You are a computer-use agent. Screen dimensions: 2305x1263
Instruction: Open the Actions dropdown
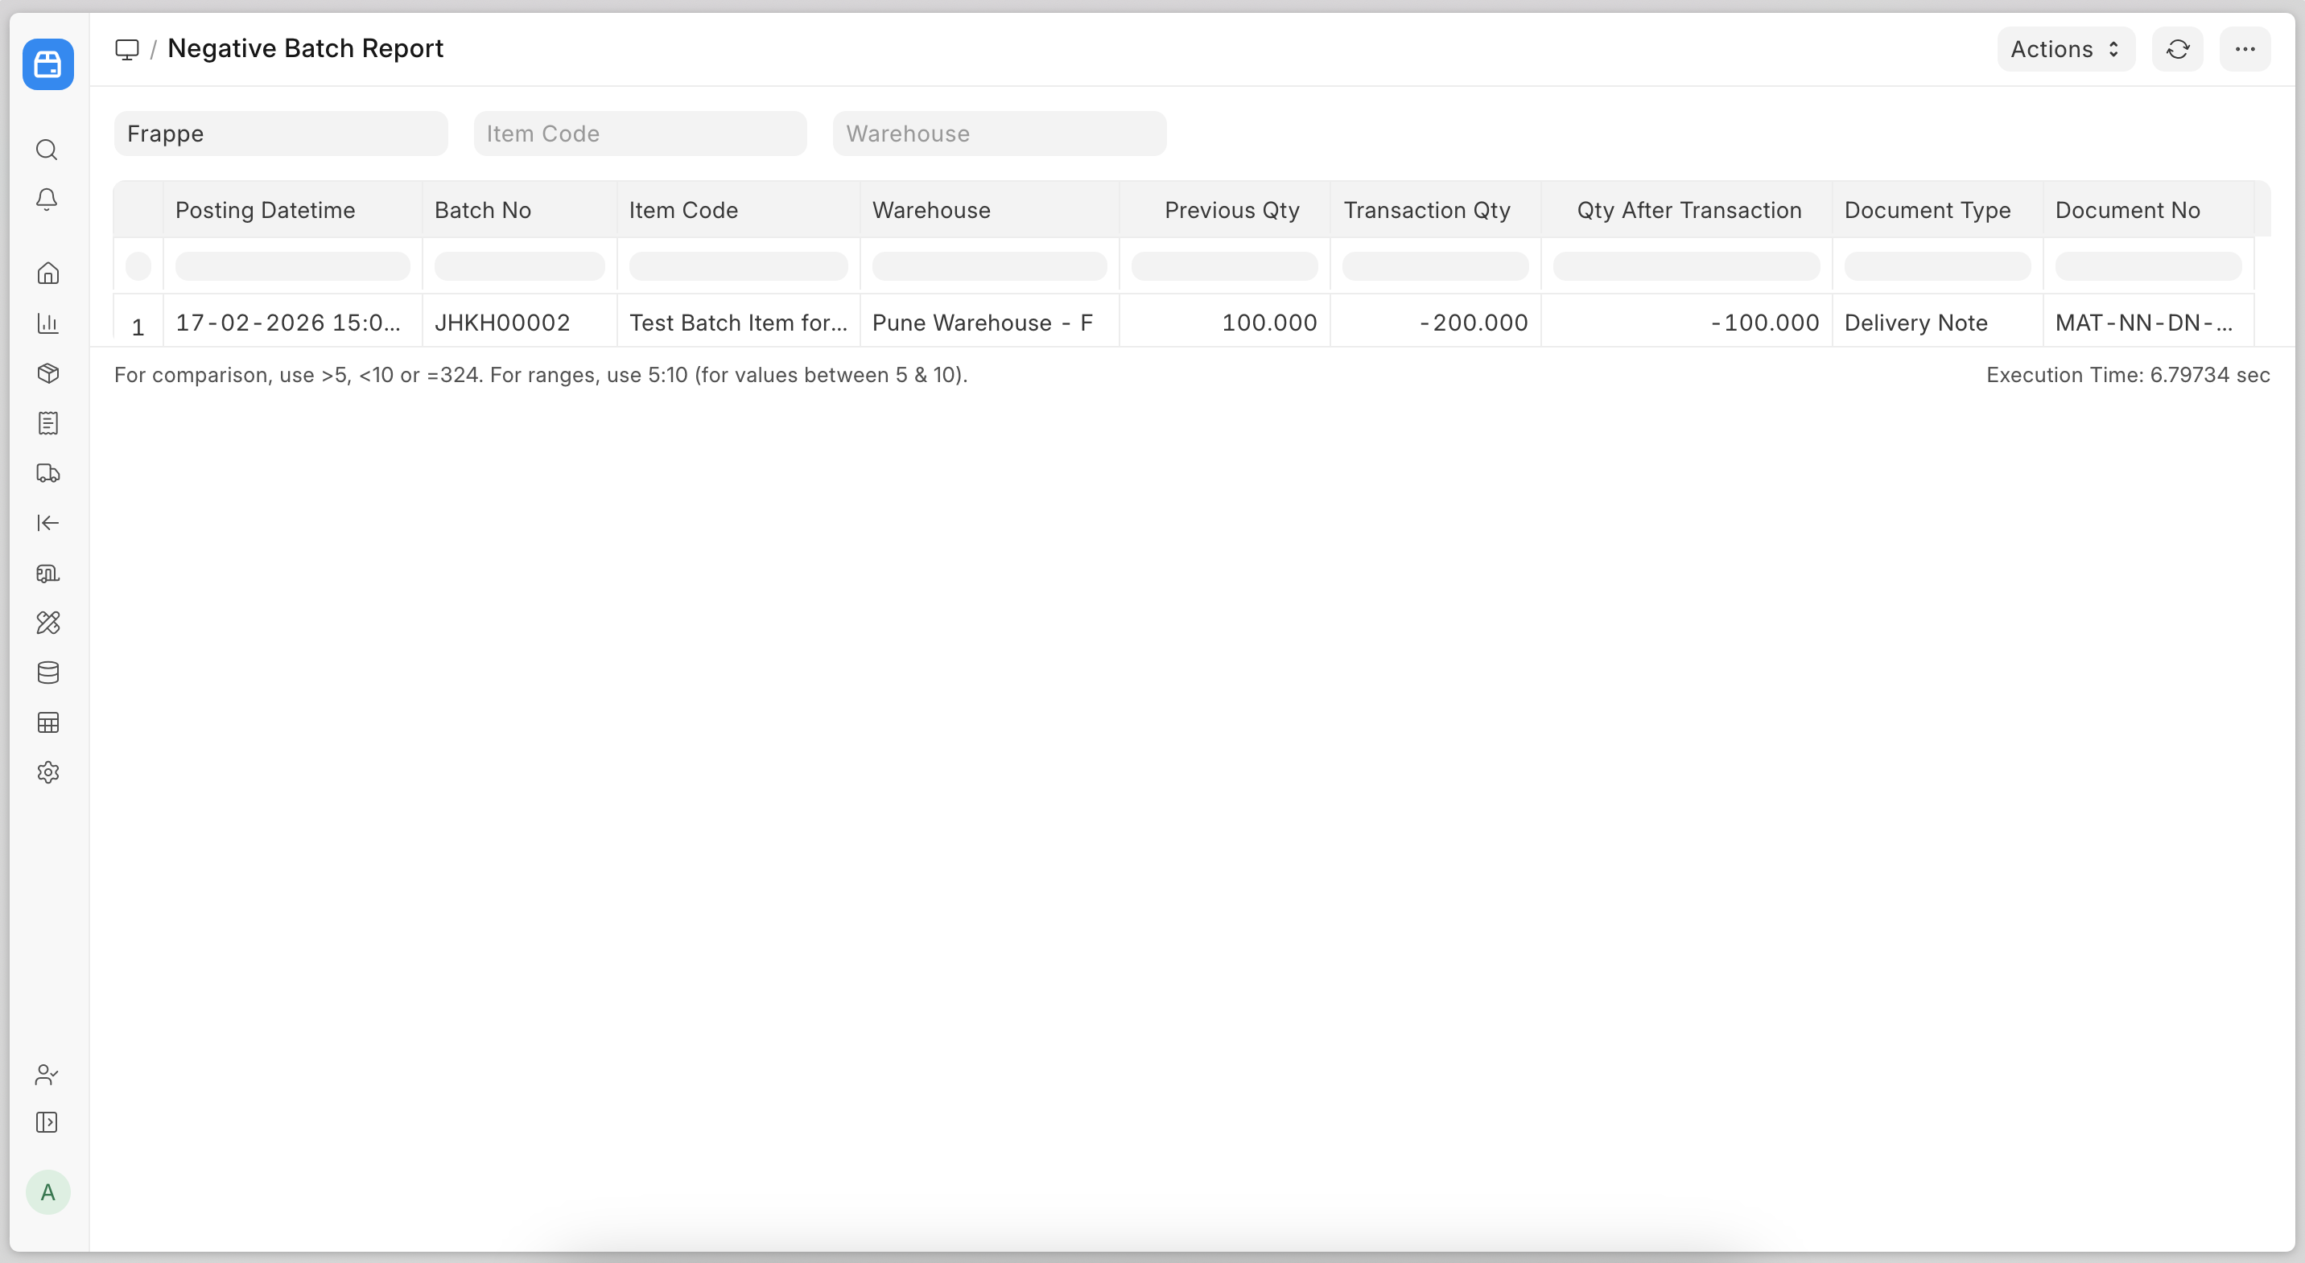[x=2064, y=49]
